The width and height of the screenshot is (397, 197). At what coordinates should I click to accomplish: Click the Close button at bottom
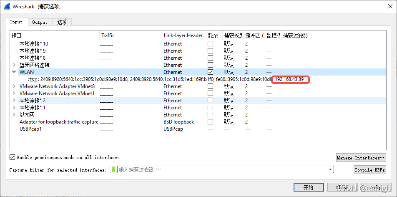tap(342, 187)
